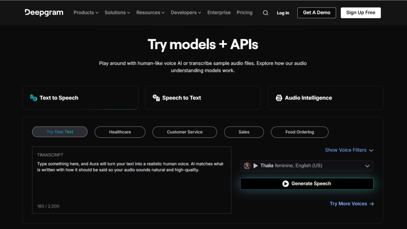This screenshot has height=229, width=407.
Task: Click Log In
Action: 283,13
